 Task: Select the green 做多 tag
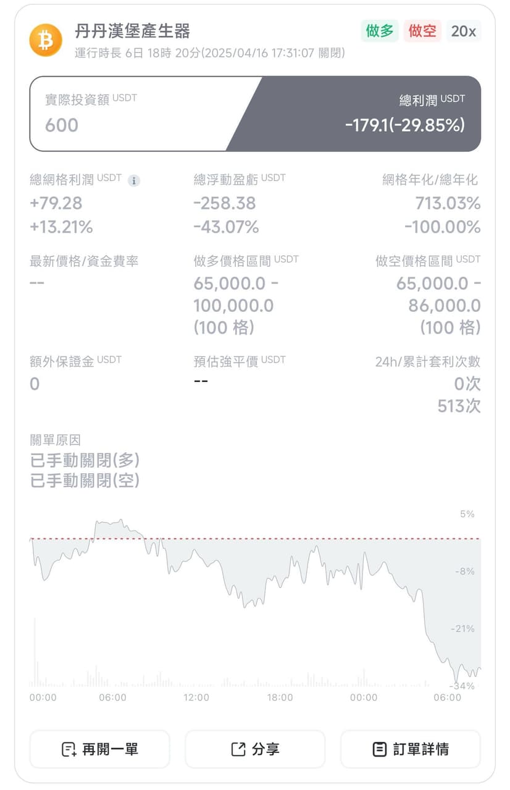[x=380, y=31]
